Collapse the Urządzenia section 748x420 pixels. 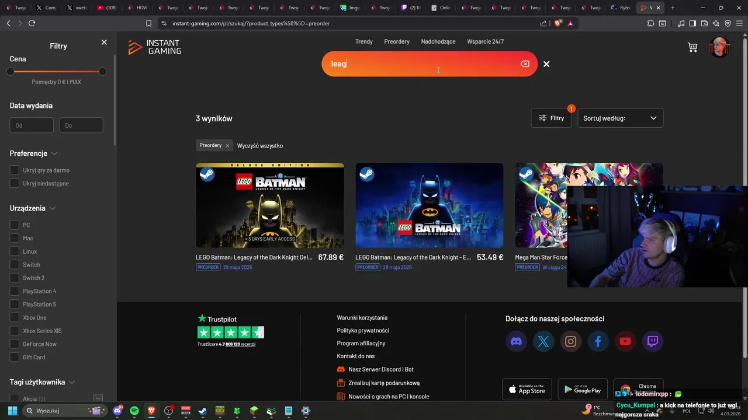point(52,208)
